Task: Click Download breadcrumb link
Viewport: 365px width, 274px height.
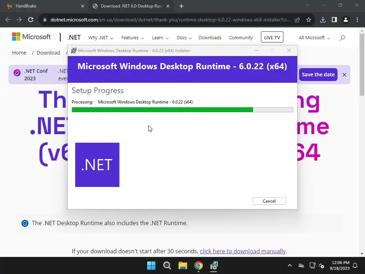Action: pos(48,53)
